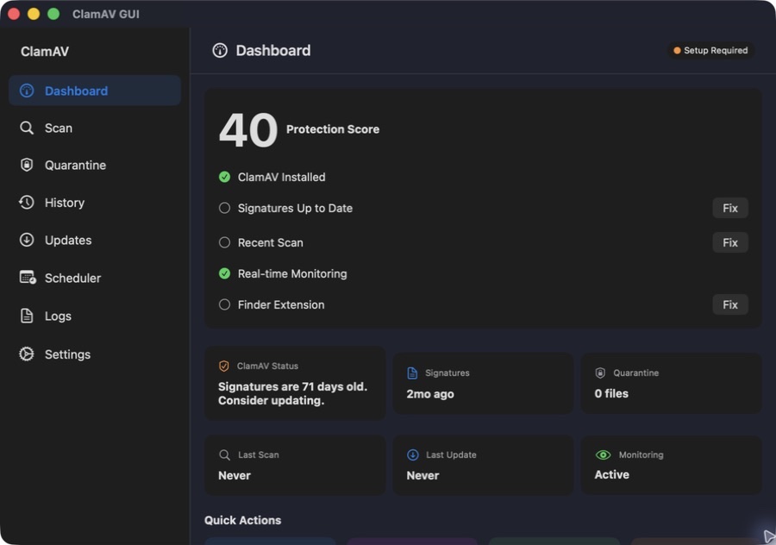The width and height of the screenshot is (776, 545).
Task: Go to the Scan section
Action: [95, 128]
